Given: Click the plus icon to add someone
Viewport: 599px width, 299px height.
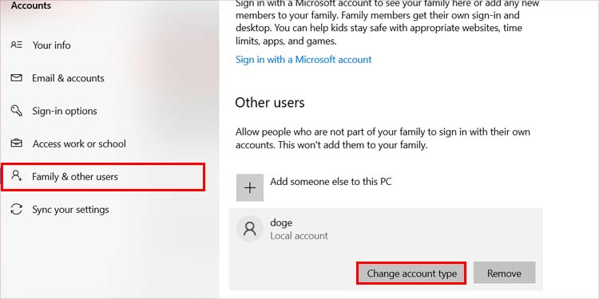Looking at the screenshot, I should [250, 187].
